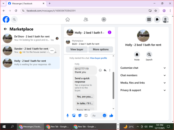Open the Chrome tab search dropdown
Viewport: 174px width, 130px height.
pos(3,3)
